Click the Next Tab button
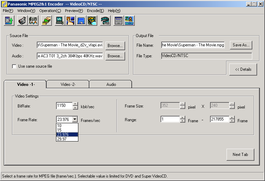The height and width of the screenshot is (181, 265). click(x=240, y=155)
